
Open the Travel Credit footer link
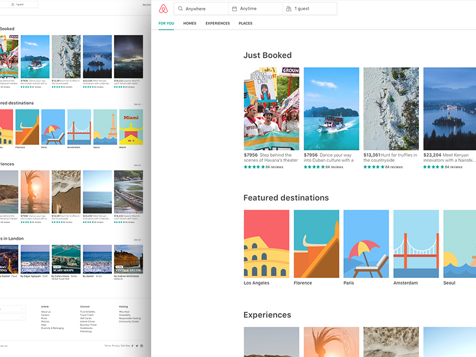87,315
